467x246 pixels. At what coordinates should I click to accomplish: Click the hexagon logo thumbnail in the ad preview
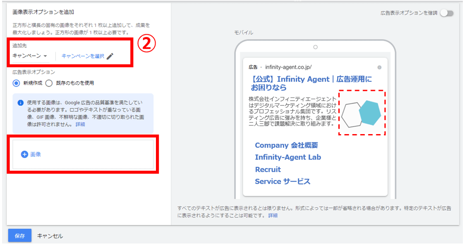click(361, 114)
